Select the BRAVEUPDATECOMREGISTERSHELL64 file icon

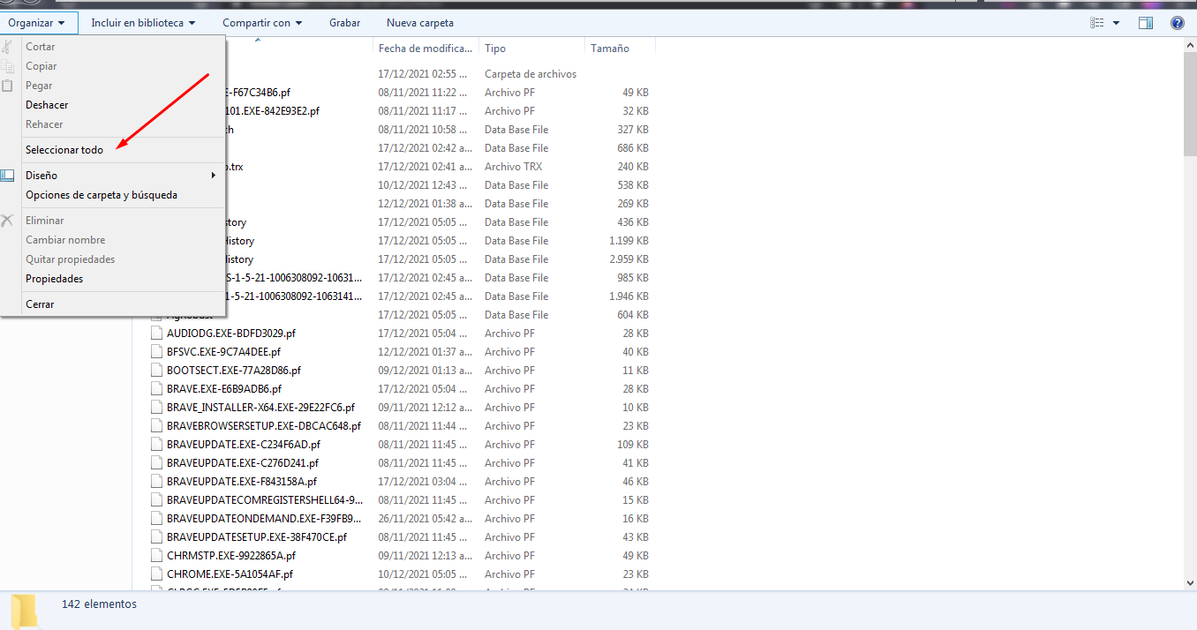click(157, 500)
